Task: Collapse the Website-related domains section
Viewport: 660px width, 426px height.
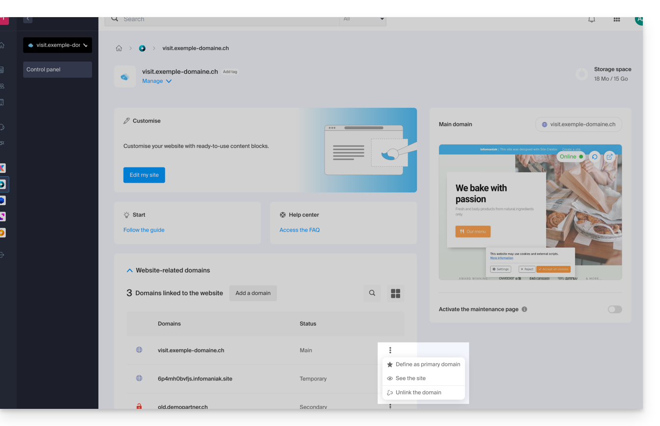Action: coord(129,270)
